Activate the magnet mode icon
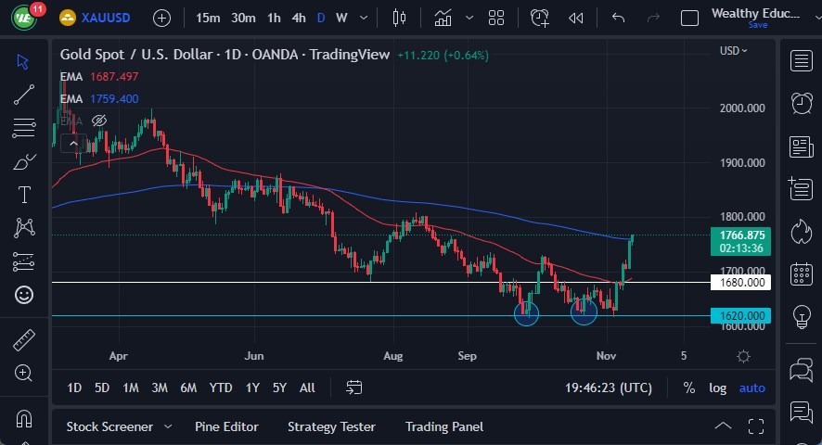The width and height of the screenshot is (822, 445). (x=24, y=418)
